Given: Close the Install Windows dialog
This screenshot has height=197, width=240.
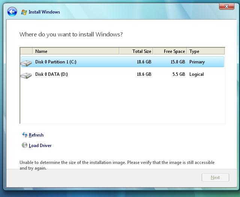Looking at the screenshot, I should 226,6.
